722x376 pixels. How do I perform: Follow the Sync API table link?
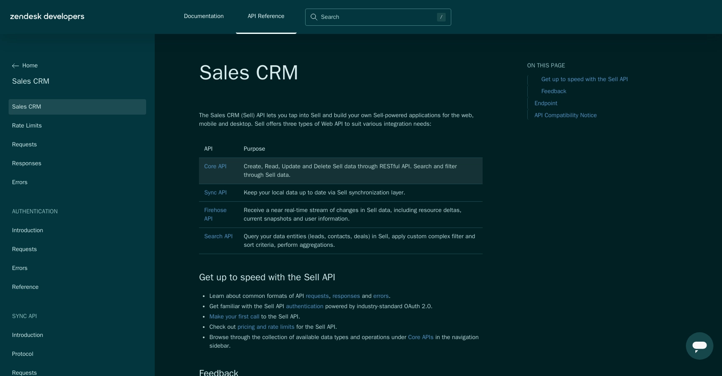[215, 193]
